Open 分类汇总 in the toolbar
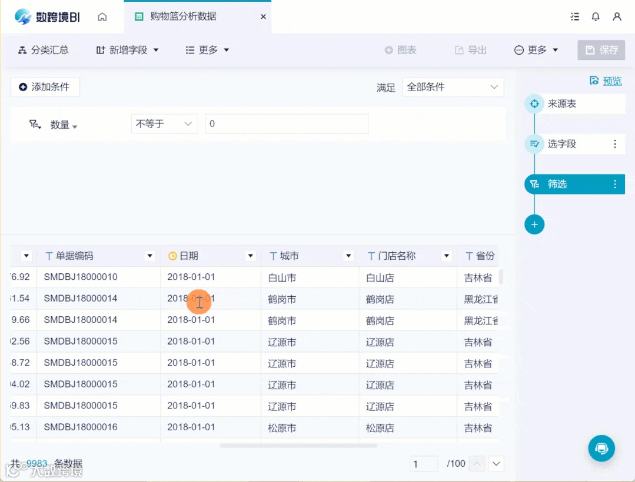The image size is (635, 482). point(44,50)
